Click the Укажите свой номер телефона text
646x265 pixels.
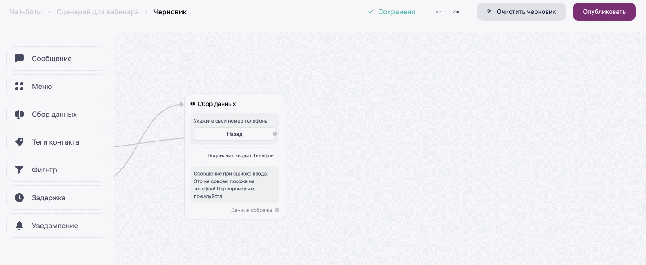coord(231,121)
